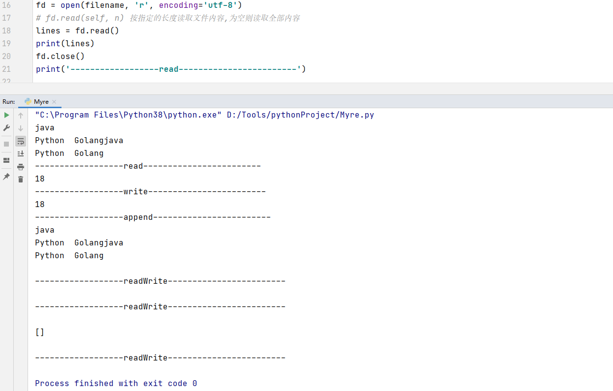613x391 pixels.
Task: Click the python.exe command line in console
Action: tap(205, 115)
